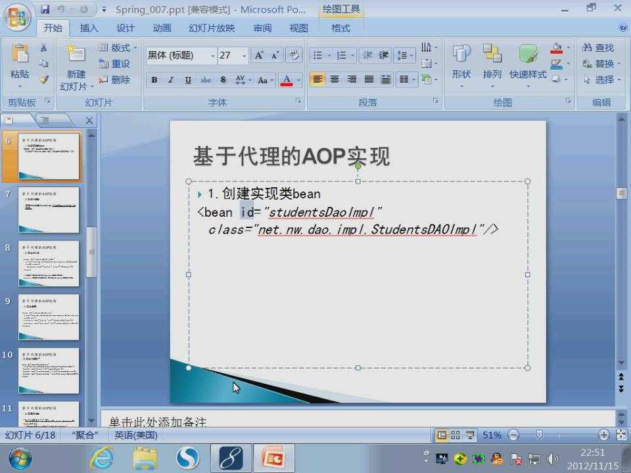Open numbering list dropdown arrow

pyautogui.click(x=353, y=55)
